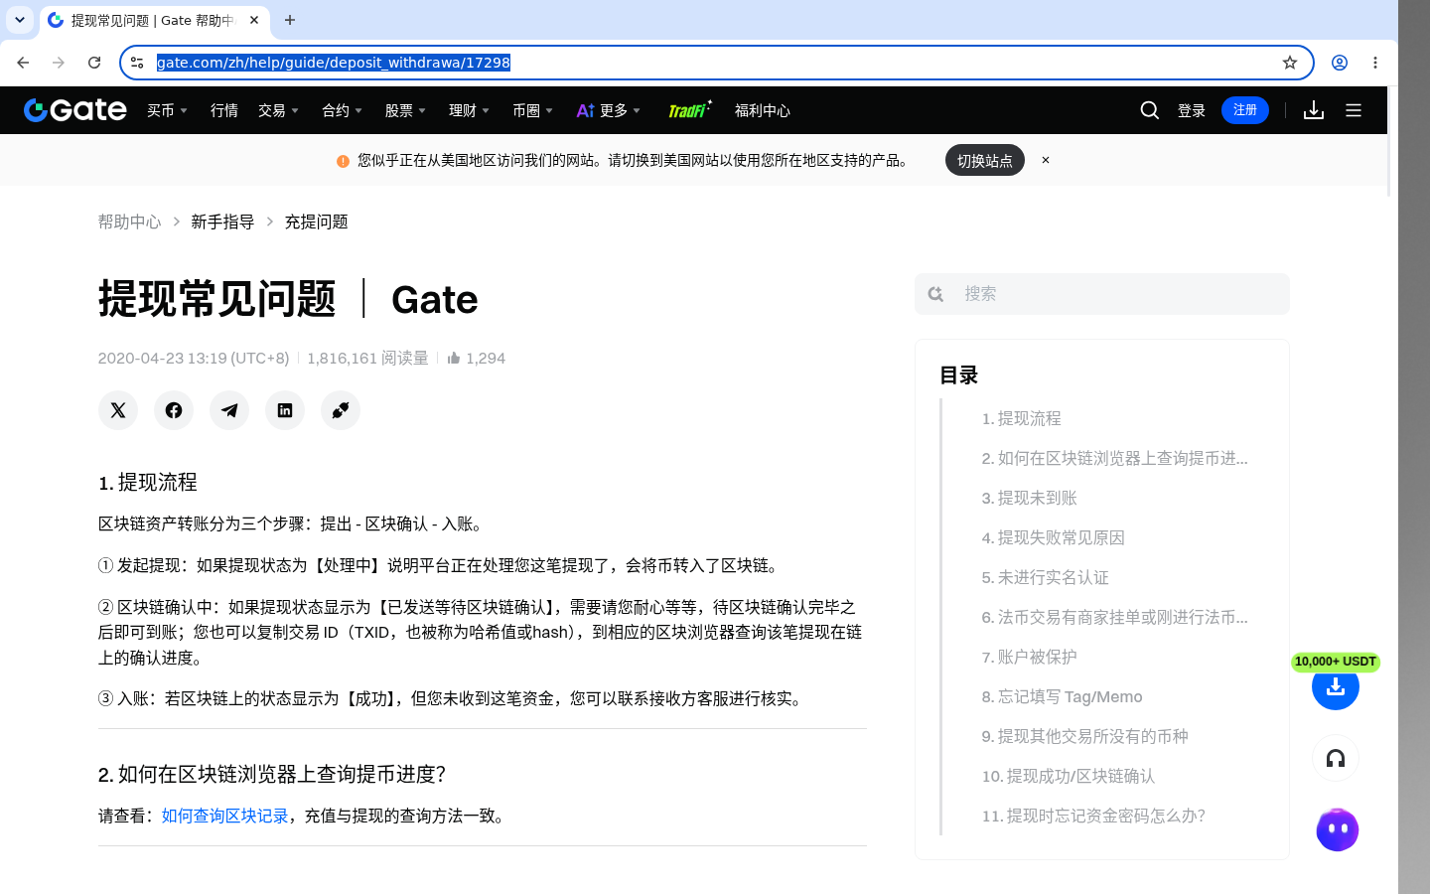Open Chrome three-dot menu
The height and width of the screenshot is (894, 1430).
(1375, 63)
